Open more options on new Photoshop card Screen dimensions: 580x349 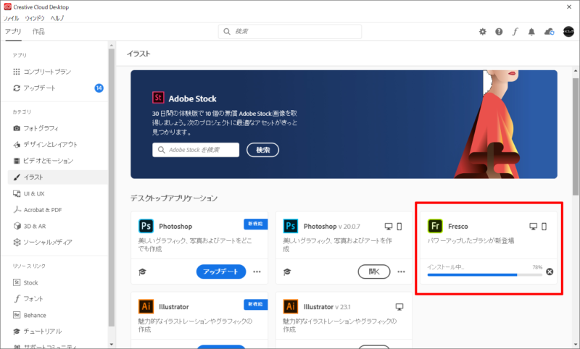tap(257, 272)
